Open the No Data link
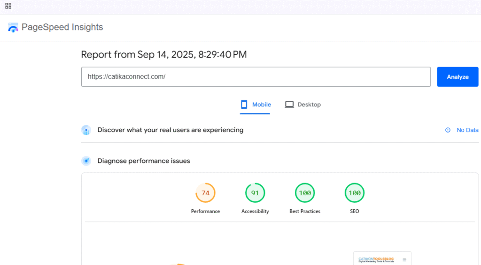 pyautogui.click(x=467, y=130)
